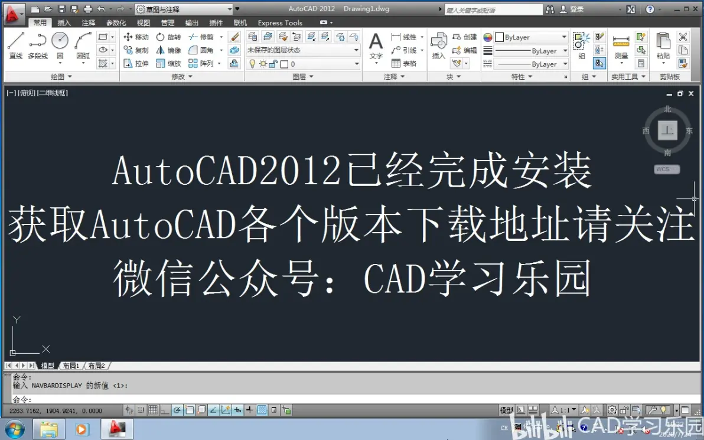Expand the 图层 panel
The image size is (704, 440).
tap(303, 77)
